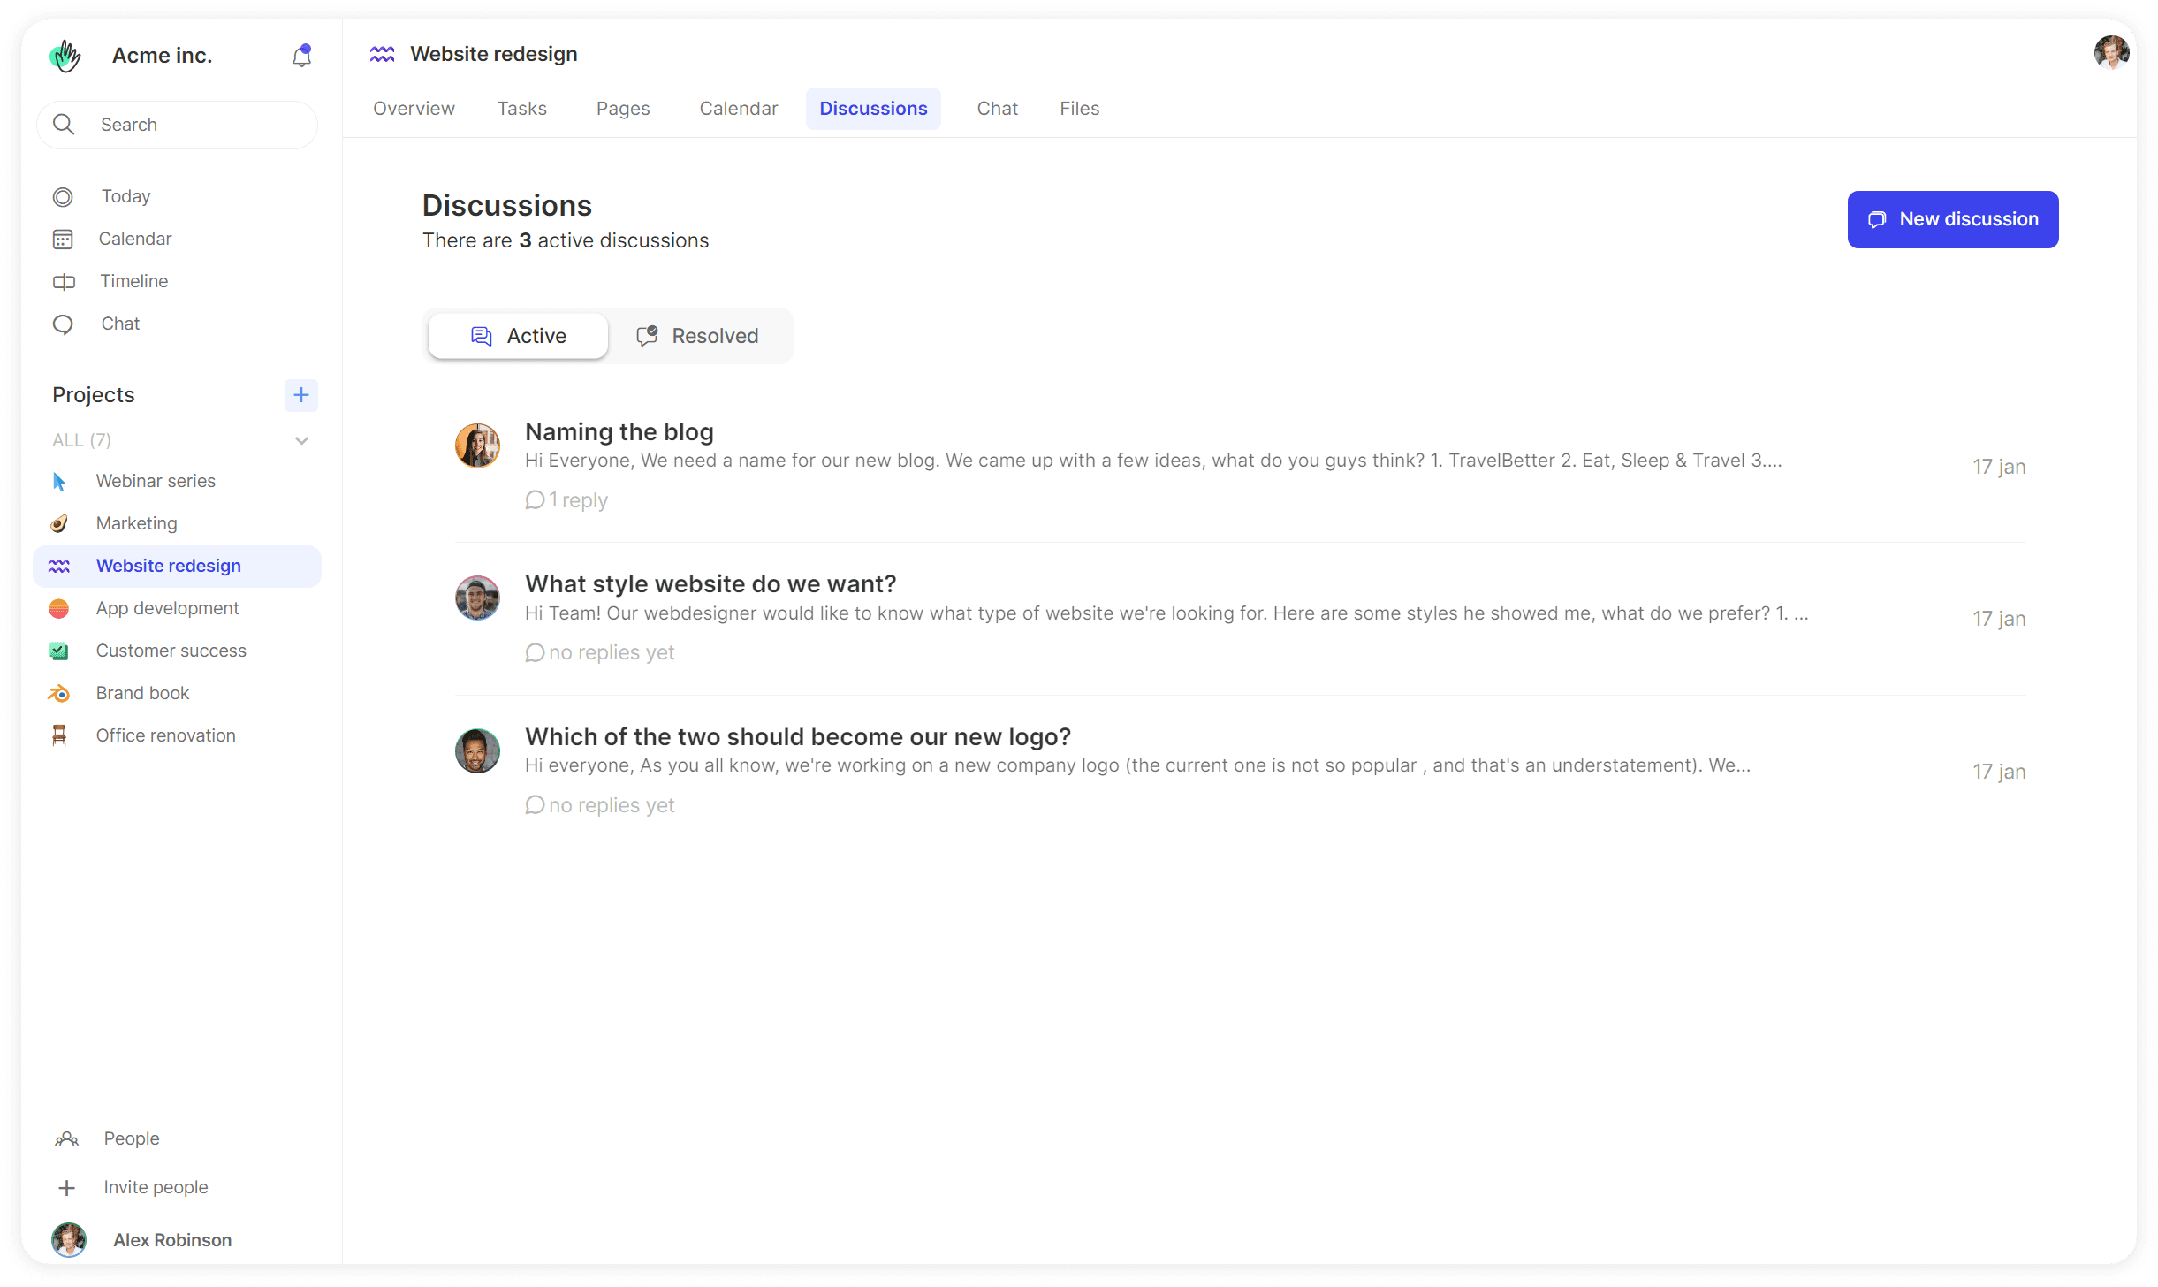Open the top-right user avatar menu
The width and height of the screenshot is (2158, 1287).
[2110, 53]
